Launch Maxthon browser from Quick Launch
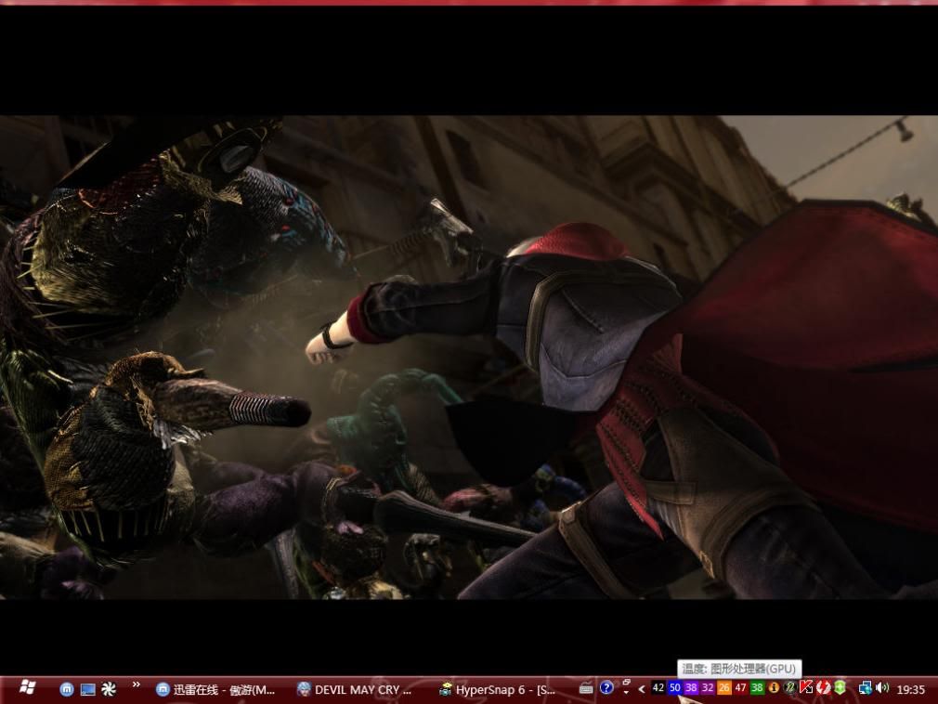Image resolution: width=938 pixels, height=704 pixels. pyautogui.click(x=67, y=689)
